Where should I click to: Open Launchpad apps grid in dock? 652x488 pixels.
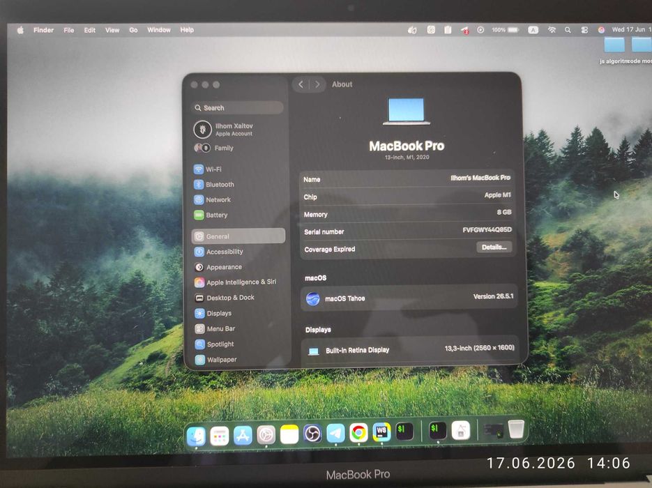(x=219, y=436)
